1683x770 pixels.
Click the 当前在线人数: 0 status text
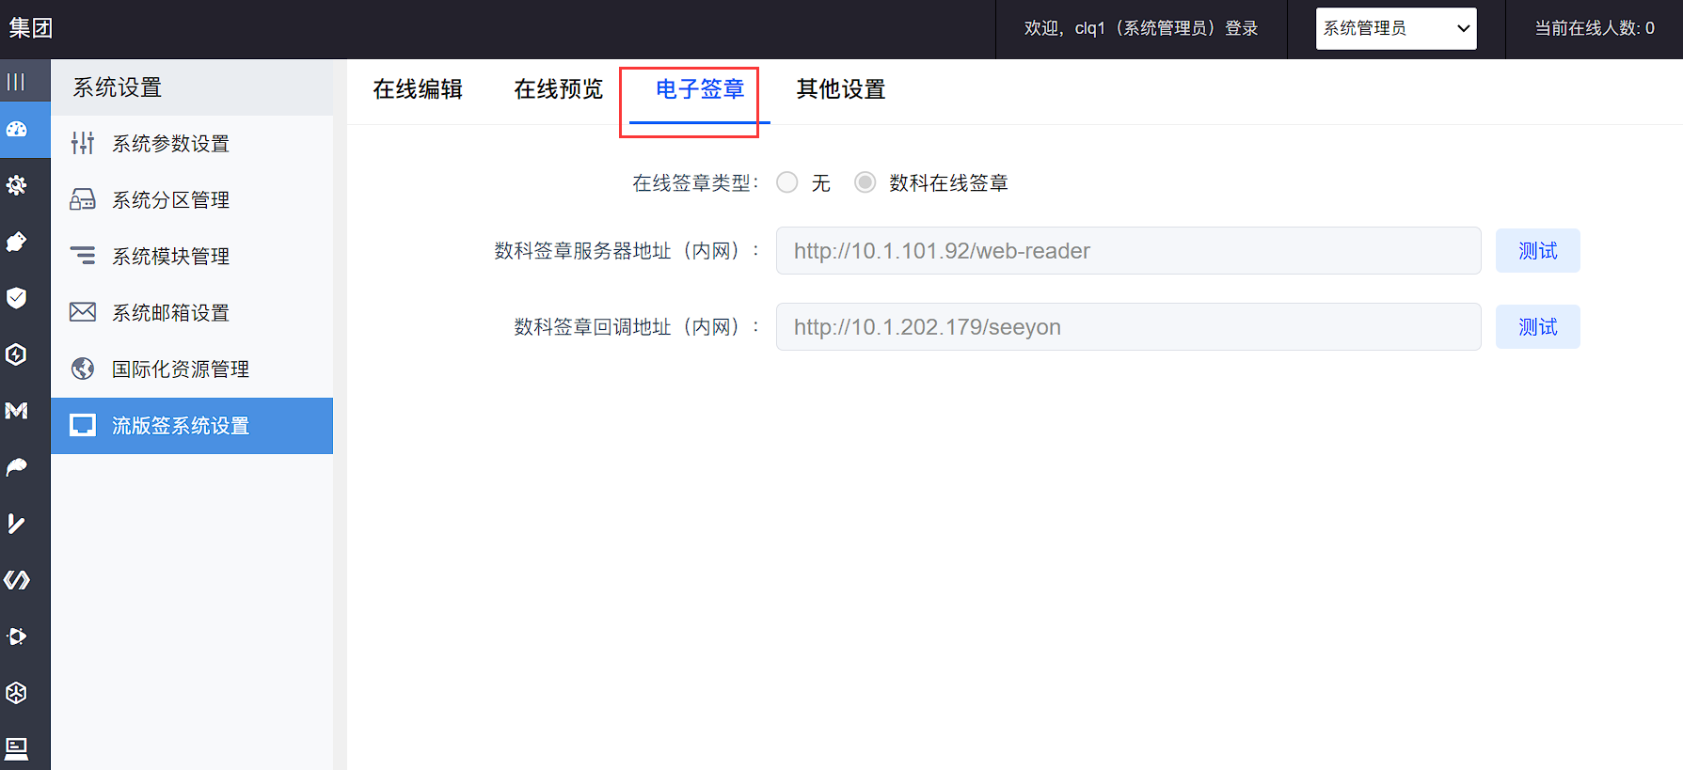1595,28
